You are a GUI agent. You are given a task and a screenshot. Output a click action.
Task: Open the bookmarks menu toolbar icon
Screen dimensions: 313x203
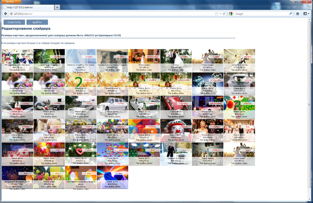306,14
